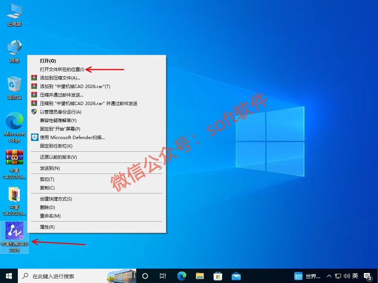Show hidden system tray icons
The width and height of the screenshot is (378, 283).
click(329, 276)
